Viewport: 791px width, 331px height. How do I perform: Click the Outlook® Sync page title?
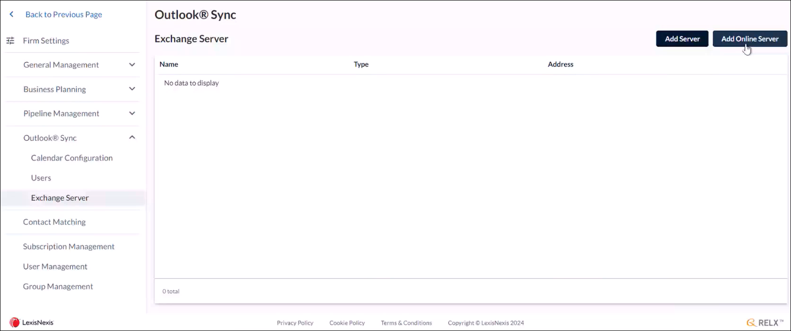pyautogui.click(x=195, y=15)
